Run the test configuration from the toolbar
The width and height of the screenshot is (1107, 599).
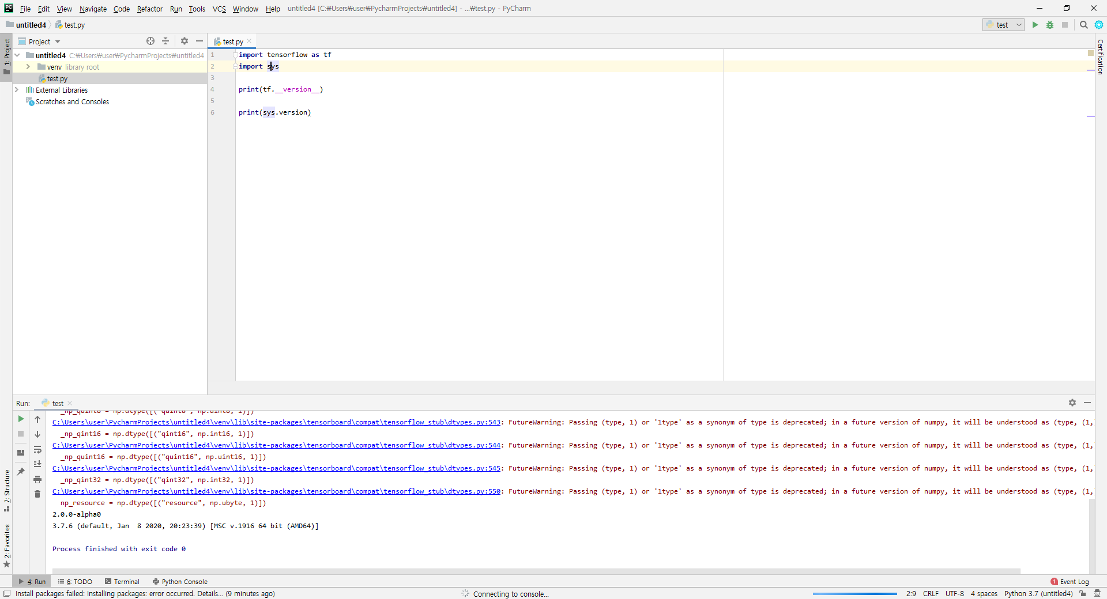pyautogui.click(x=1035, y=25)
